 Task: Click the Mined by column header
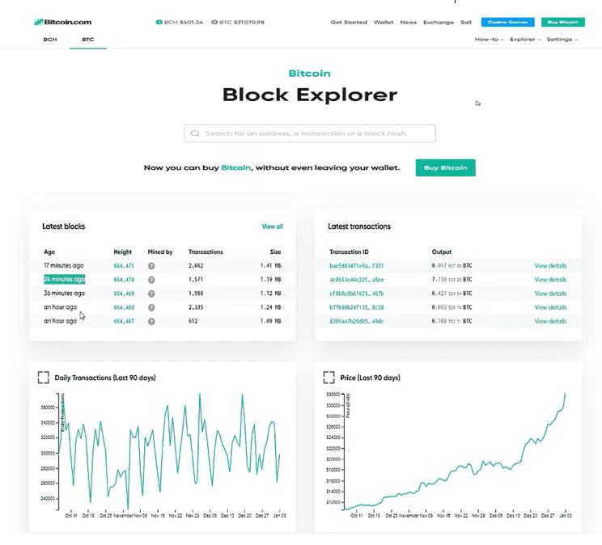click(x=160, y=251)
